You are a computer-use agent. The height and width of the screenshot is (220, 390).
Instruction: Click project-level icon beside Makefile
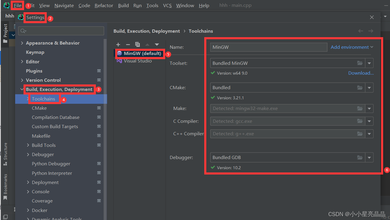(99, 136)
